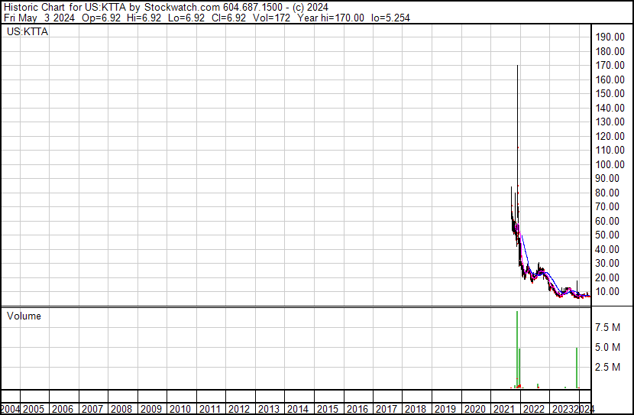Select the 2009 year label on axis
The width and height of the screenshot is (634, 415).
150,409
